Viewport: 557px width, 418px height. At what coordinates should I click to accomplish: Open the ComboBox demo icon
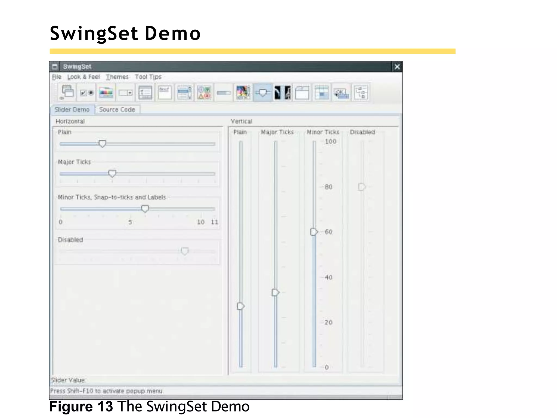coord(126,93)
